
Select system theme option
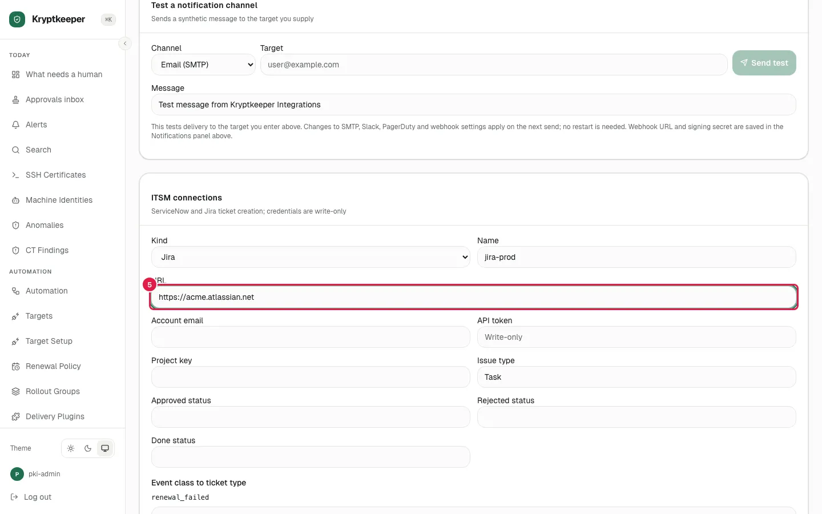105,448
